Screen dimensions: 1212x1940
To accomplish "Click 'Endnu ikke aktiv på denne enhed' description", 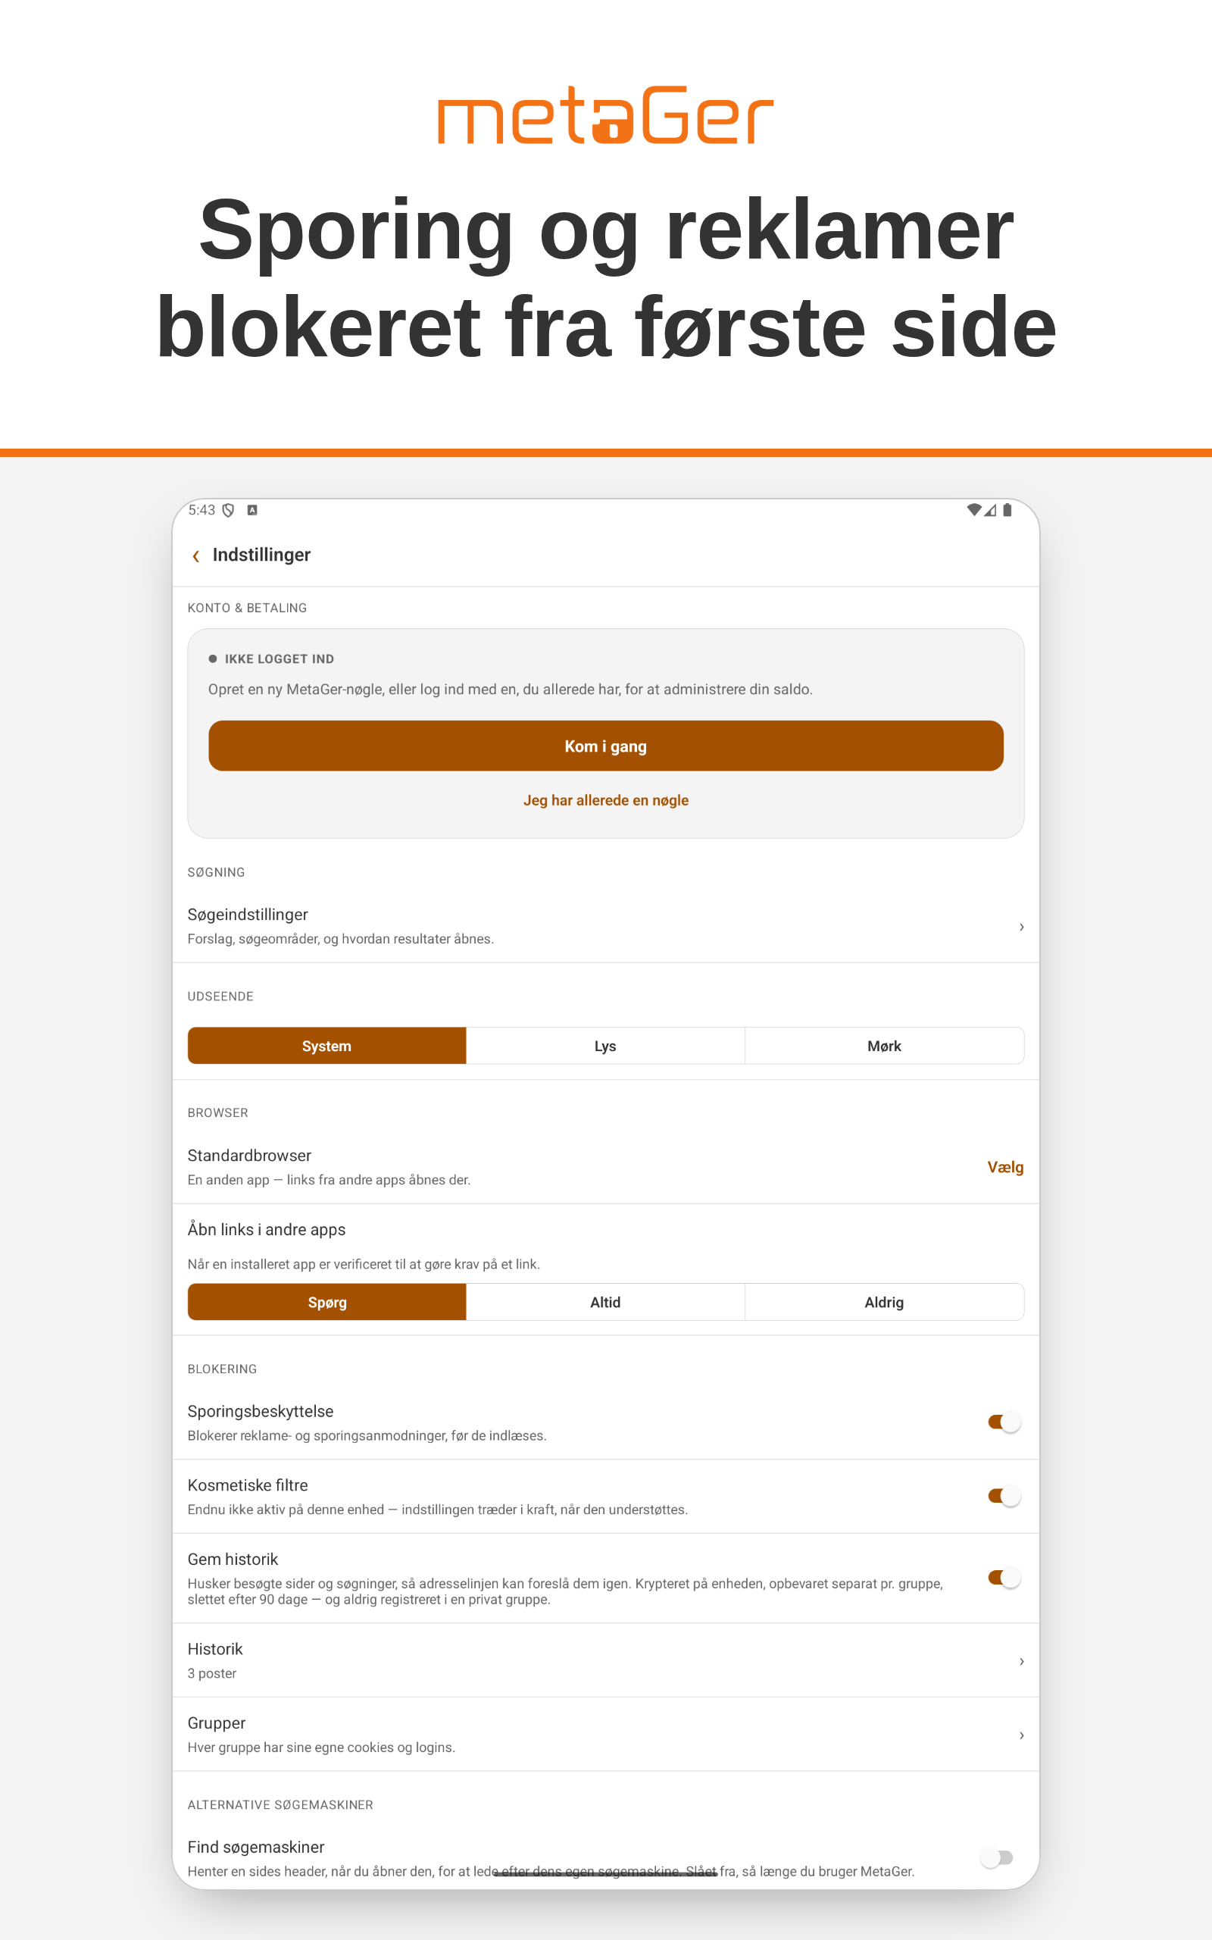I will [x=438, y=1510].
